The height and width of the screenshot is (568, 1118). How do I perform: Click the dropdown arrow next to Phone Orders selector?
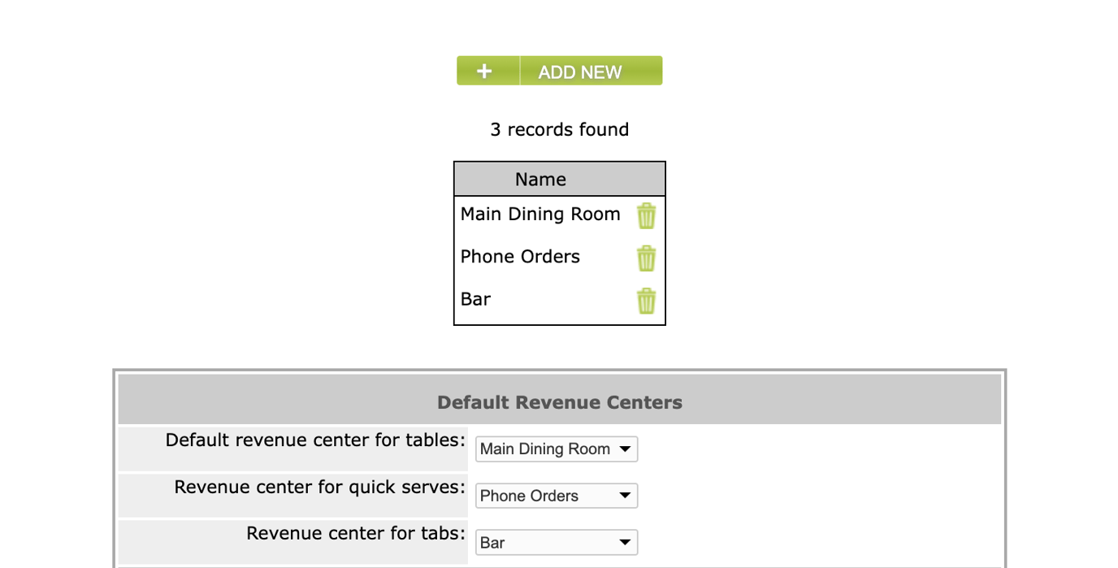(625, 496)
